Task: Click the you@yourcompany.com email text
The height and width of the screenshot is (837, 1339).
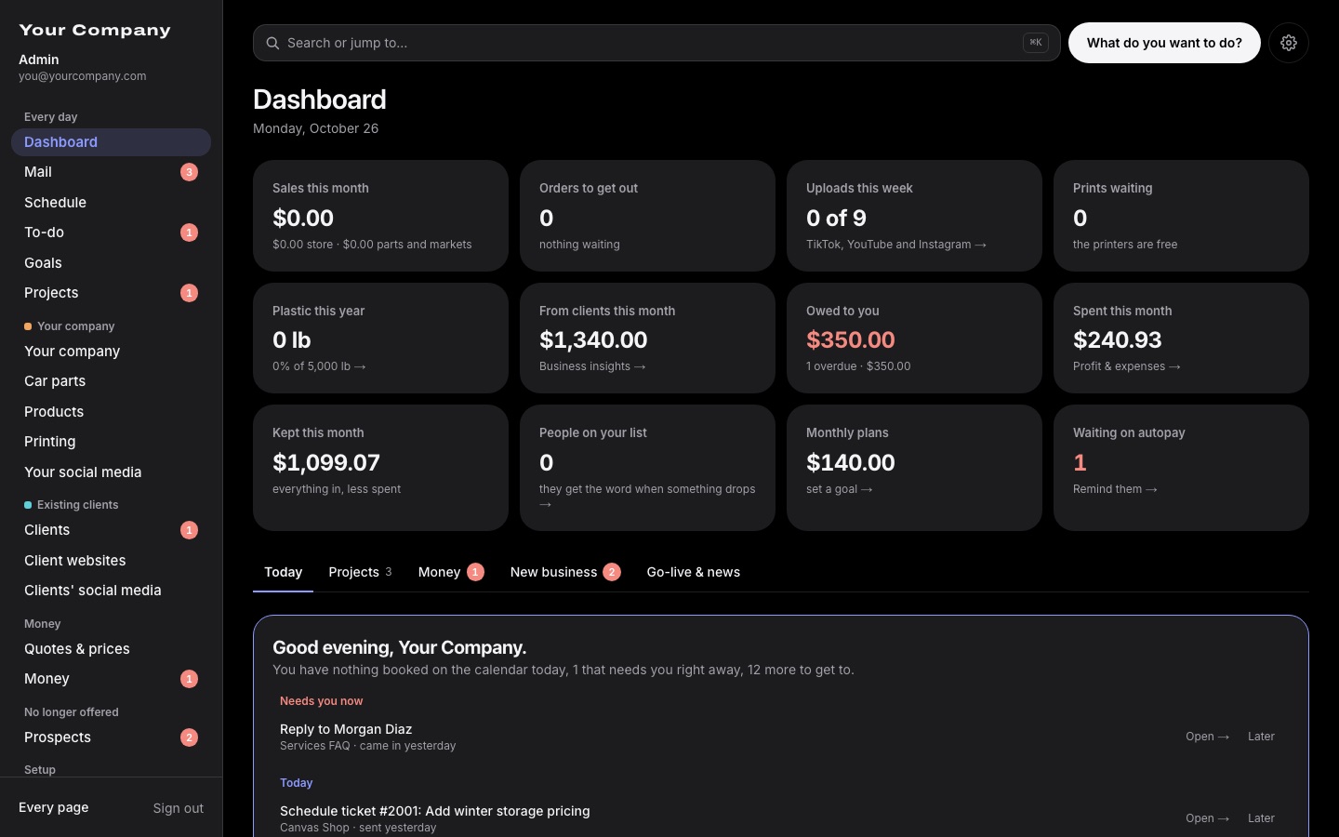Action: coord(82,76)
